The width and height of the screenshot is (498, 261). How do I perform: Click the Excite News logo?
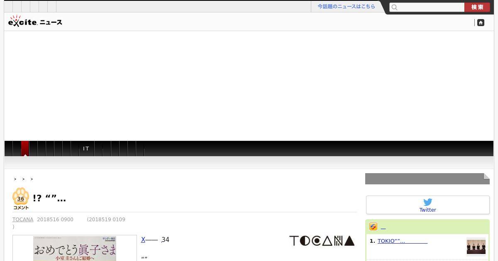(35, 21)
